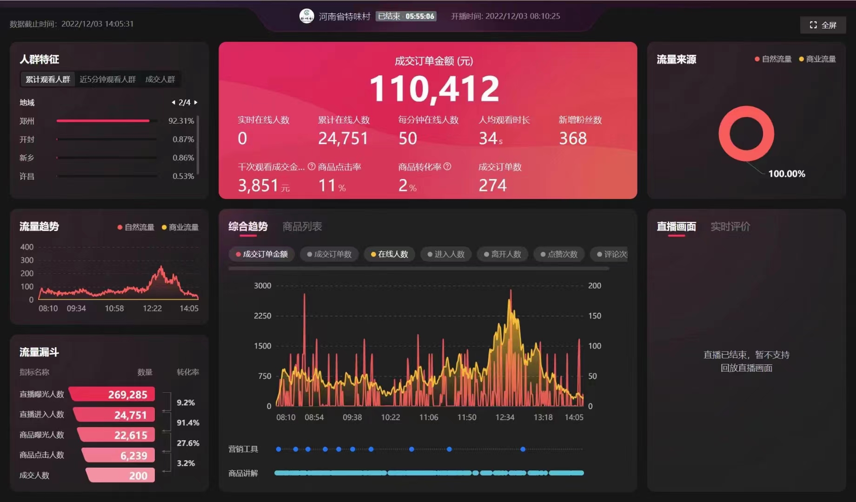Click the 100.00% donut label
The height and width of the screenshot is (502, 856).
(x=787, y=174)
